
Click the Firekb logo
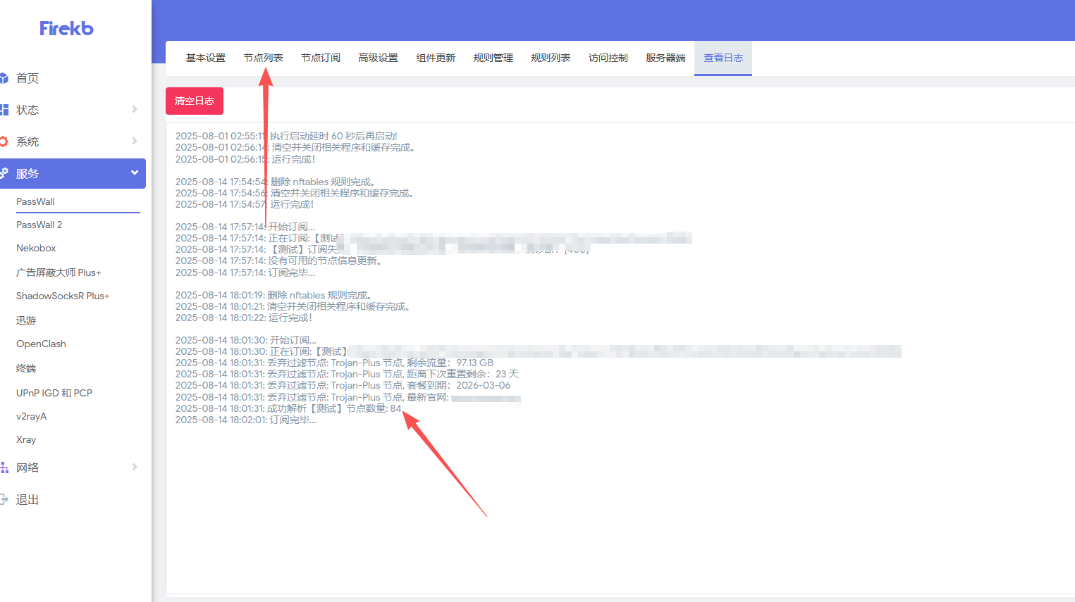pyautogui.click(x=66, y=28)
